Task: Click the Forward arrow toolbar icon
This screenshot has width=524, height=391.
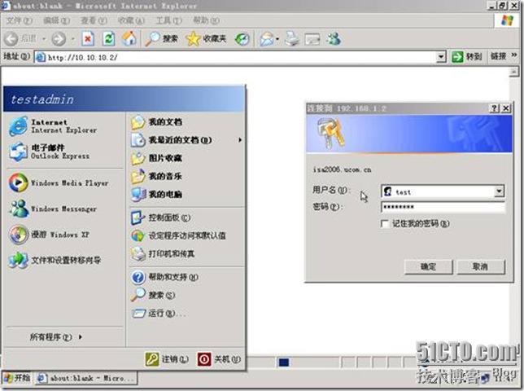Action: click(59, 39)
